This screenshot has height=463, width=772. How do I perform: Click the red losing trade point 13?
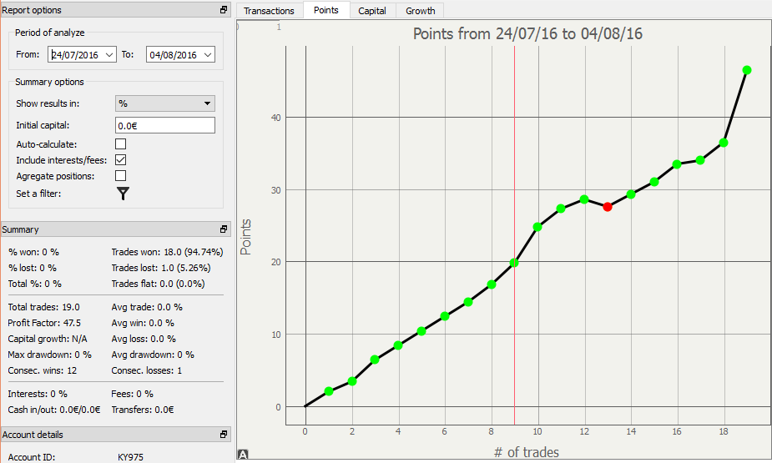click(x=607, y=207)
